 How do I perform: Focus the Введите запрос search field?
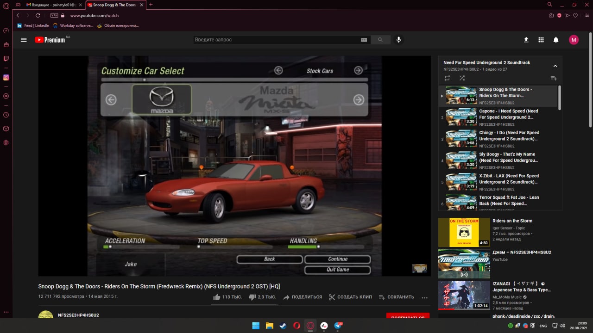pos(277,40)
